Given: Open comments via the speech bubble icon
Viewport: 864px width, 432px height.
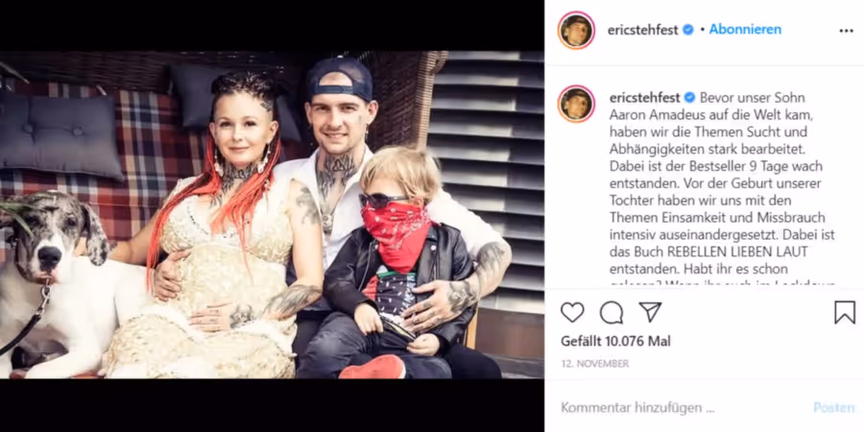Looking at the screenshot, I should pos(612,312).
